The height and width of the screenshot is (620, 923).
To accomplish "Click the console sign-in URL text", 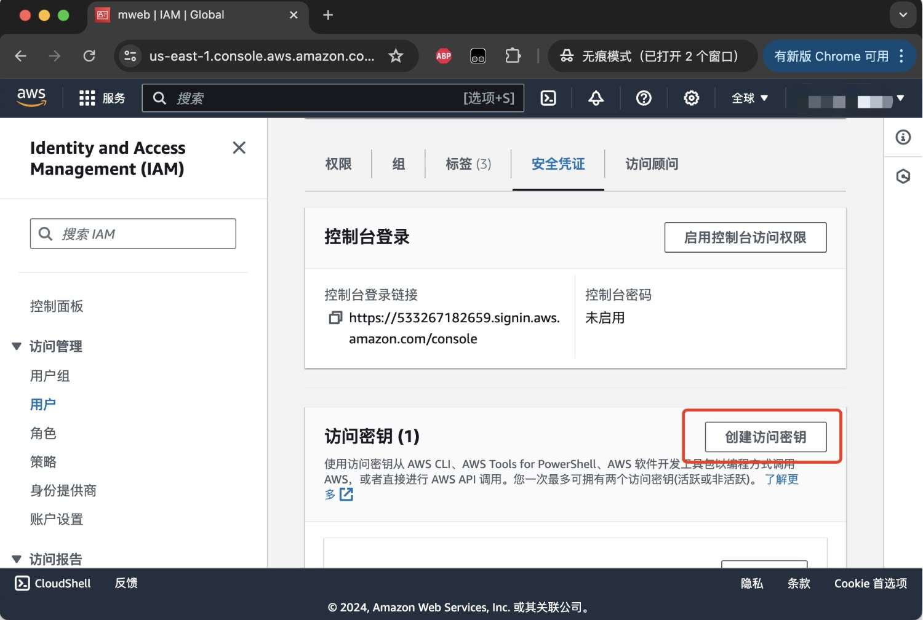I will point(454,328).
